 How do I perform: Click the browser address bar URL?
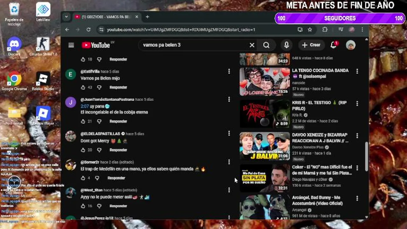(x=181, y=30)
